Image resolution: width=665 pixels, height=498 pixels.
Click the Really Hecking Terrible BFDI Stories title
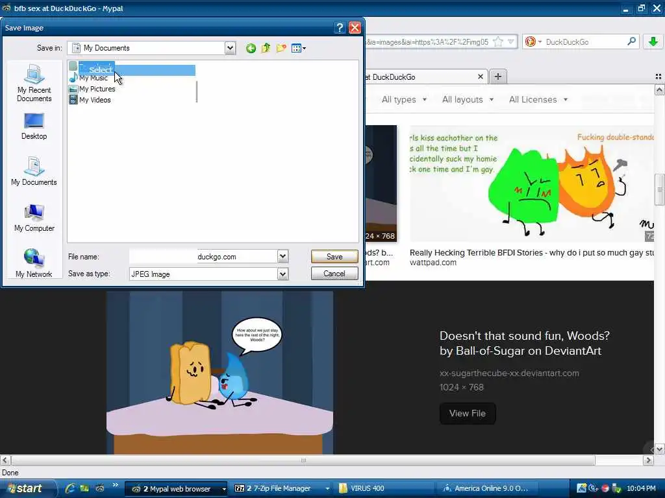(531, 253)
